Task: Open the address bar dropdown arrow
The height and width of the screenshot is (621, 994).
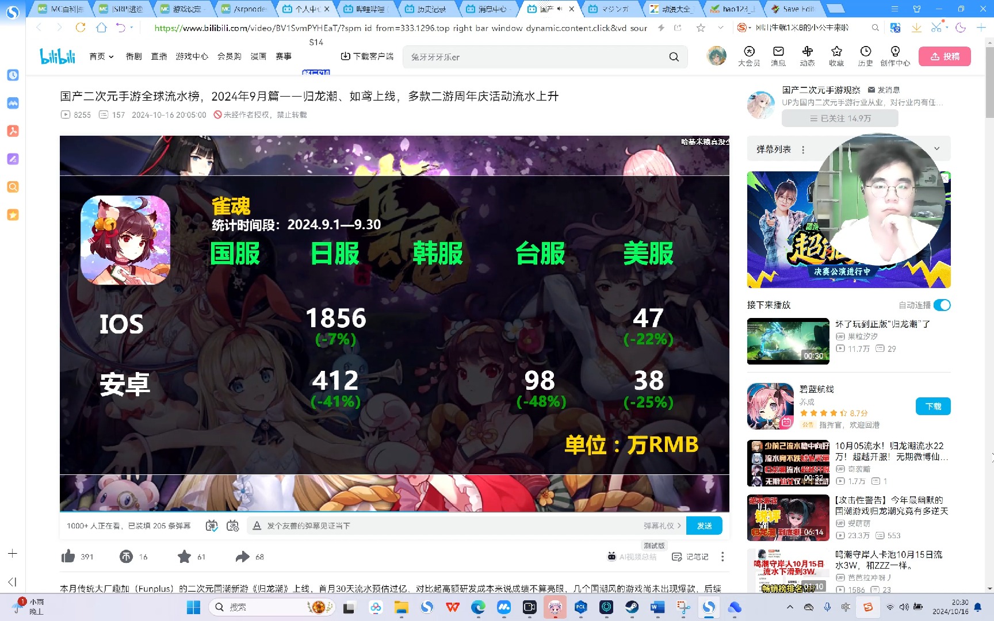Action: click(x=720, y=28)
